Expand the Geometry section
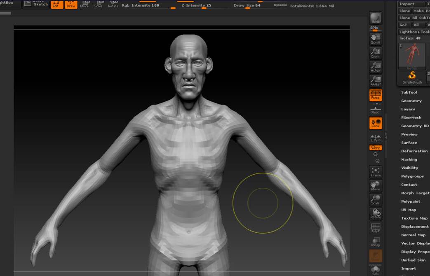The image size is (430, 276). (x=411, y=101)
